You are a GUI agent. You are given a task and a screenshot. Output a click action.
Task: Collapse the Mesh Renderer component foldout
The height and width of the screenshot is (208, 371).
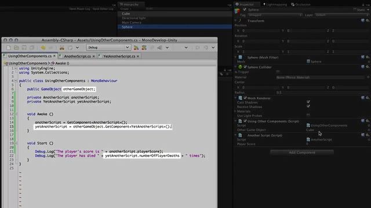[x=235, y=98]
